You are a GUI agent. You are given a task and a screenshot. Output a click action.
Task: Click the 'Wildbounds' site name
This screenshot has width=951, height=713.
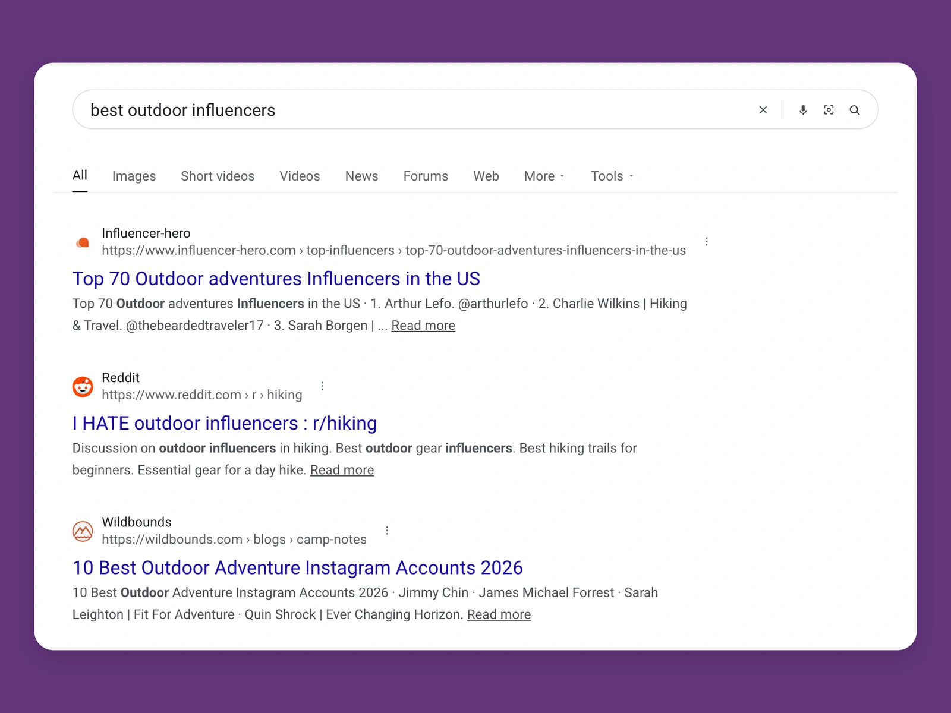click(x=137, y=522)
